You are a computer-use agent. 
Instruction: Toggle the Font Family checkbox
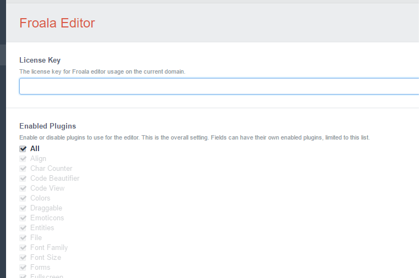click(x=23, y=248)
